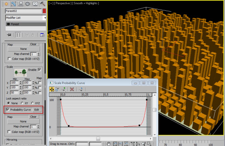The height and width of the screenshot is (146, 225).
Task: Click the upper None map button
Action: click(x=24, y=49)
